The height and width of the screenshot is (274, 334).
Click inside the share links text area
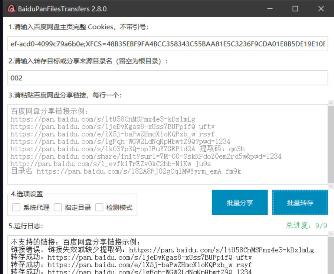[168, 145]
